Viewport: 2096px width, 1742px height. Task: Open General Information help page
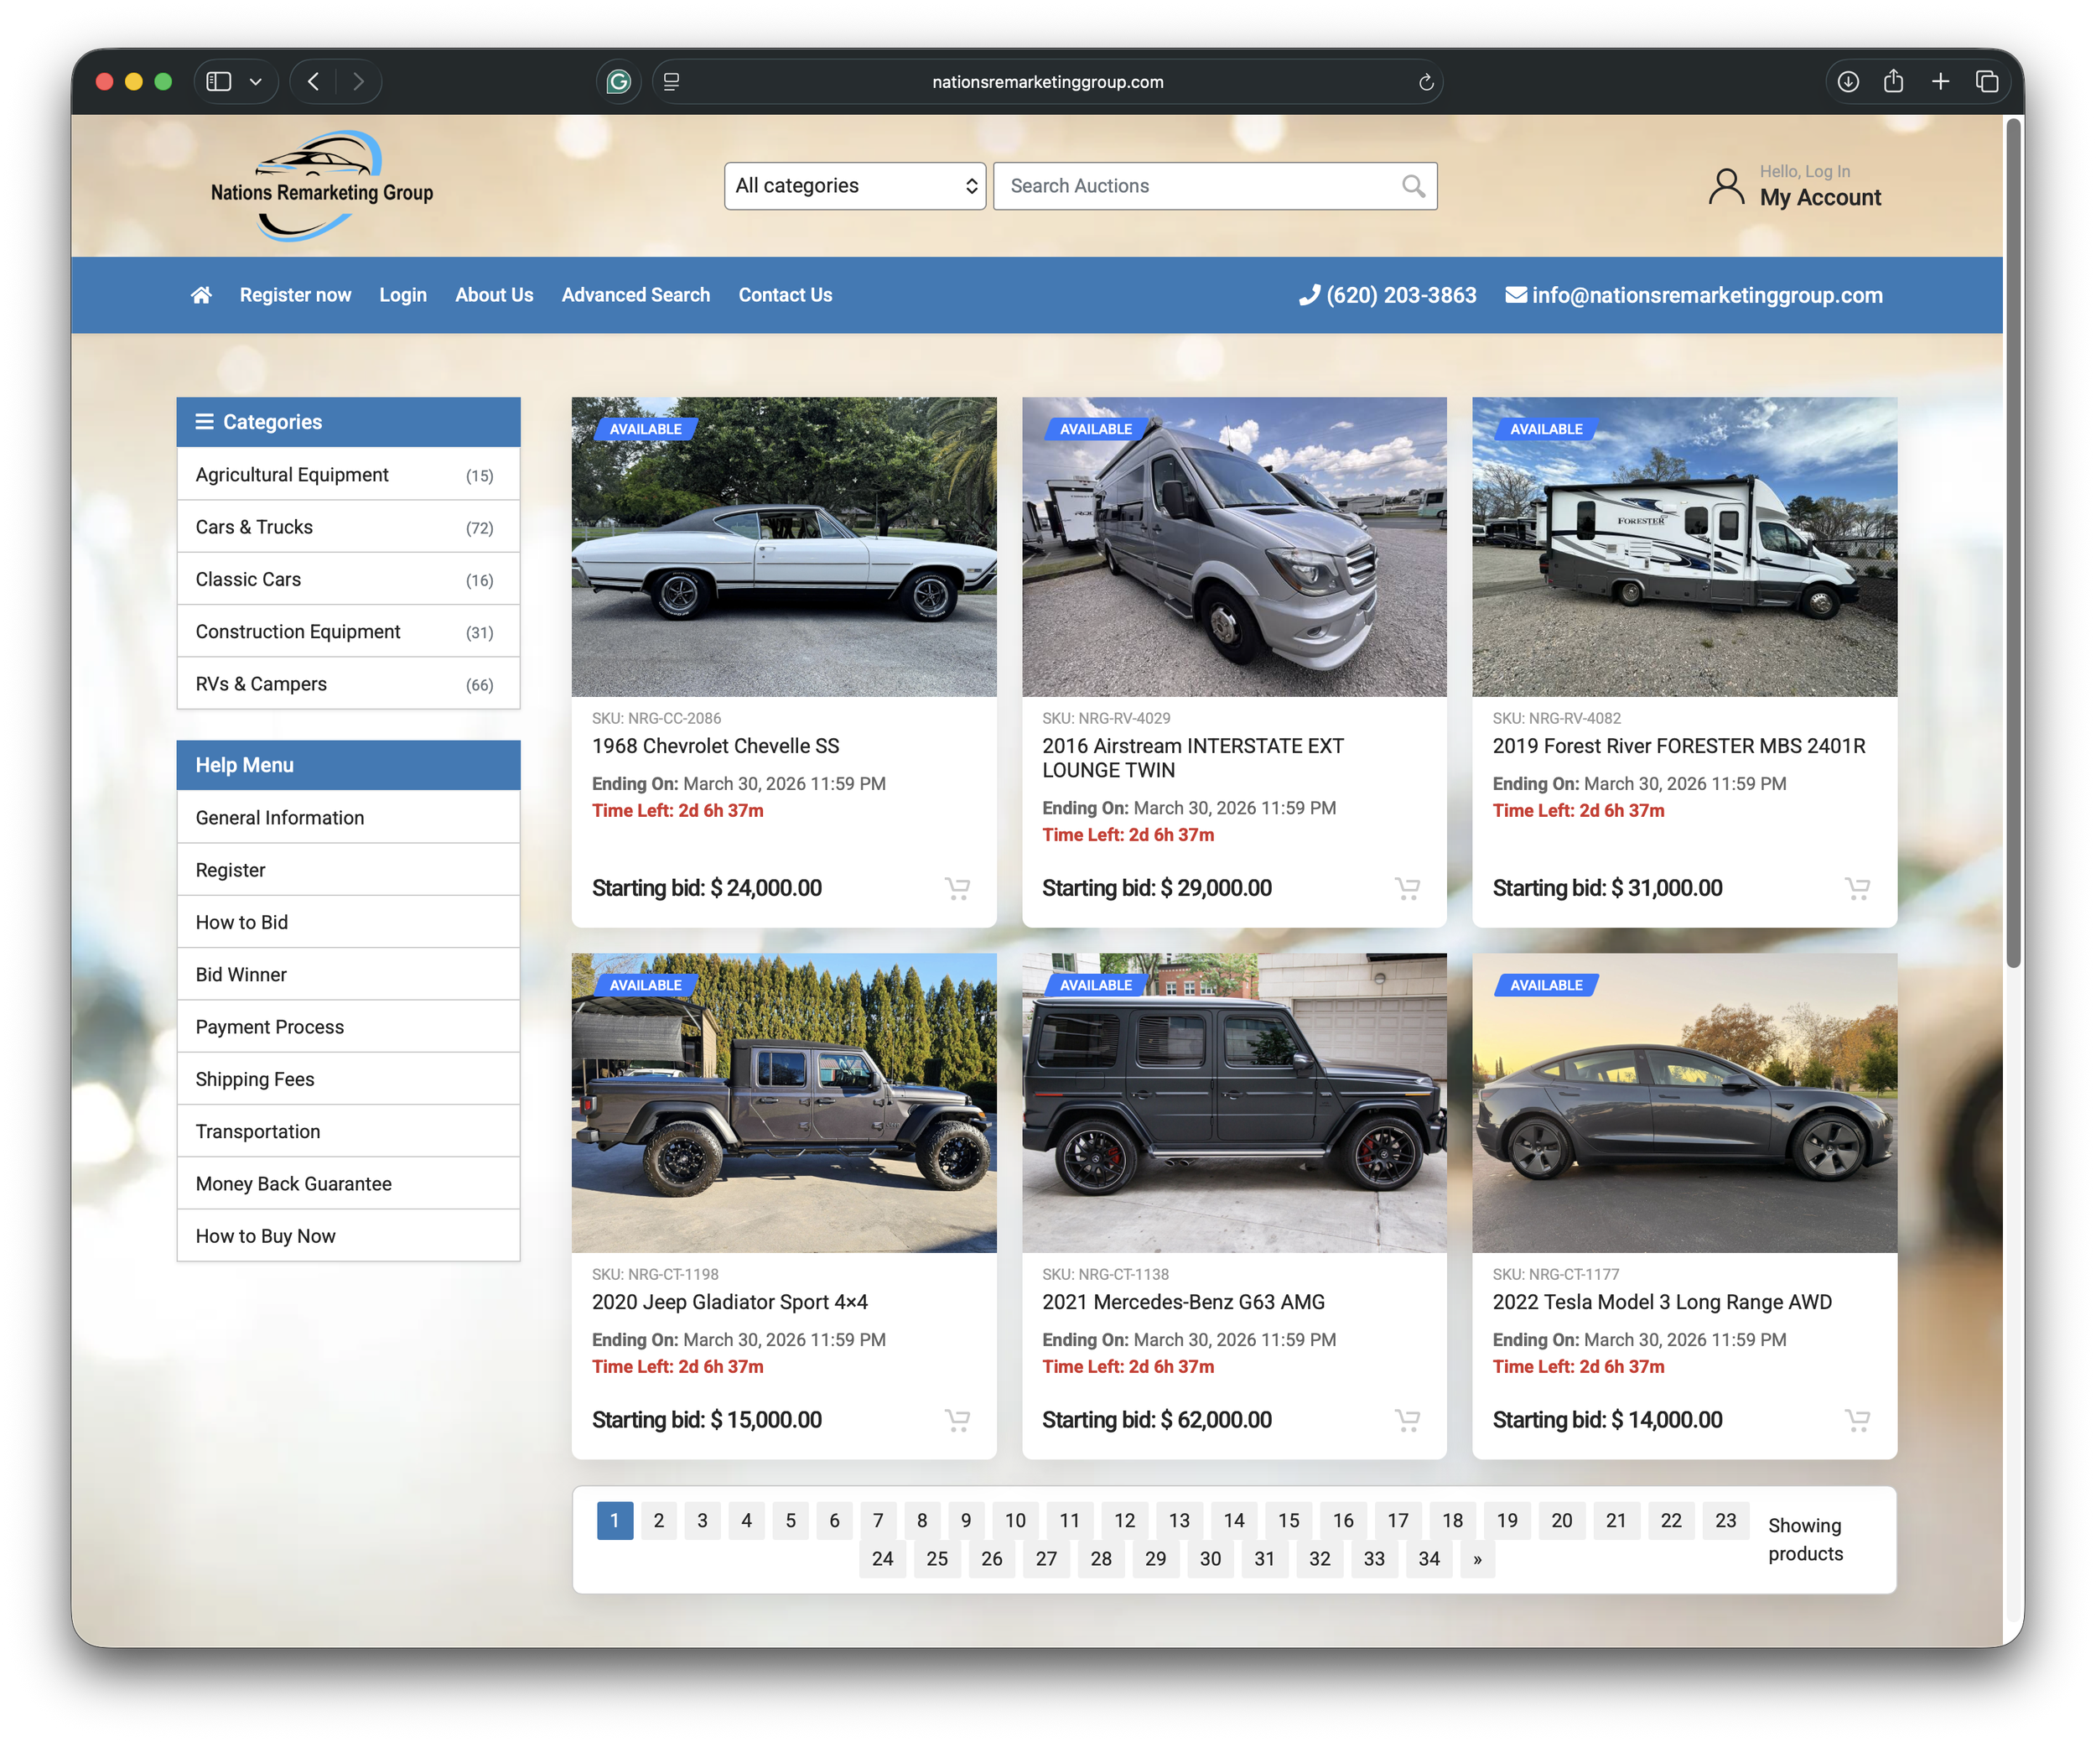pyautogui.click(x=348, y=818)
